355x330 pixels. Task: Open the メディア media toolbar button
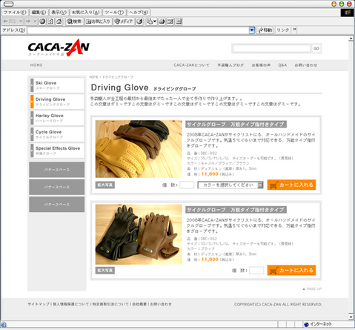click(124, 22)
